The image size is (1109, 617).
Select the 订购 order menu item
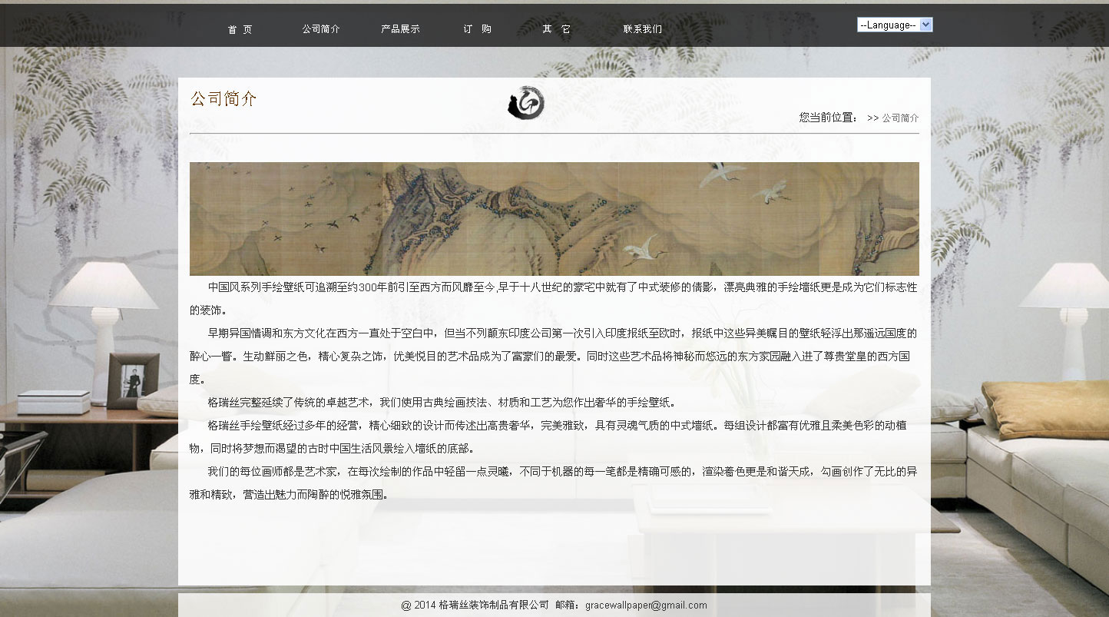pos(477,29)
